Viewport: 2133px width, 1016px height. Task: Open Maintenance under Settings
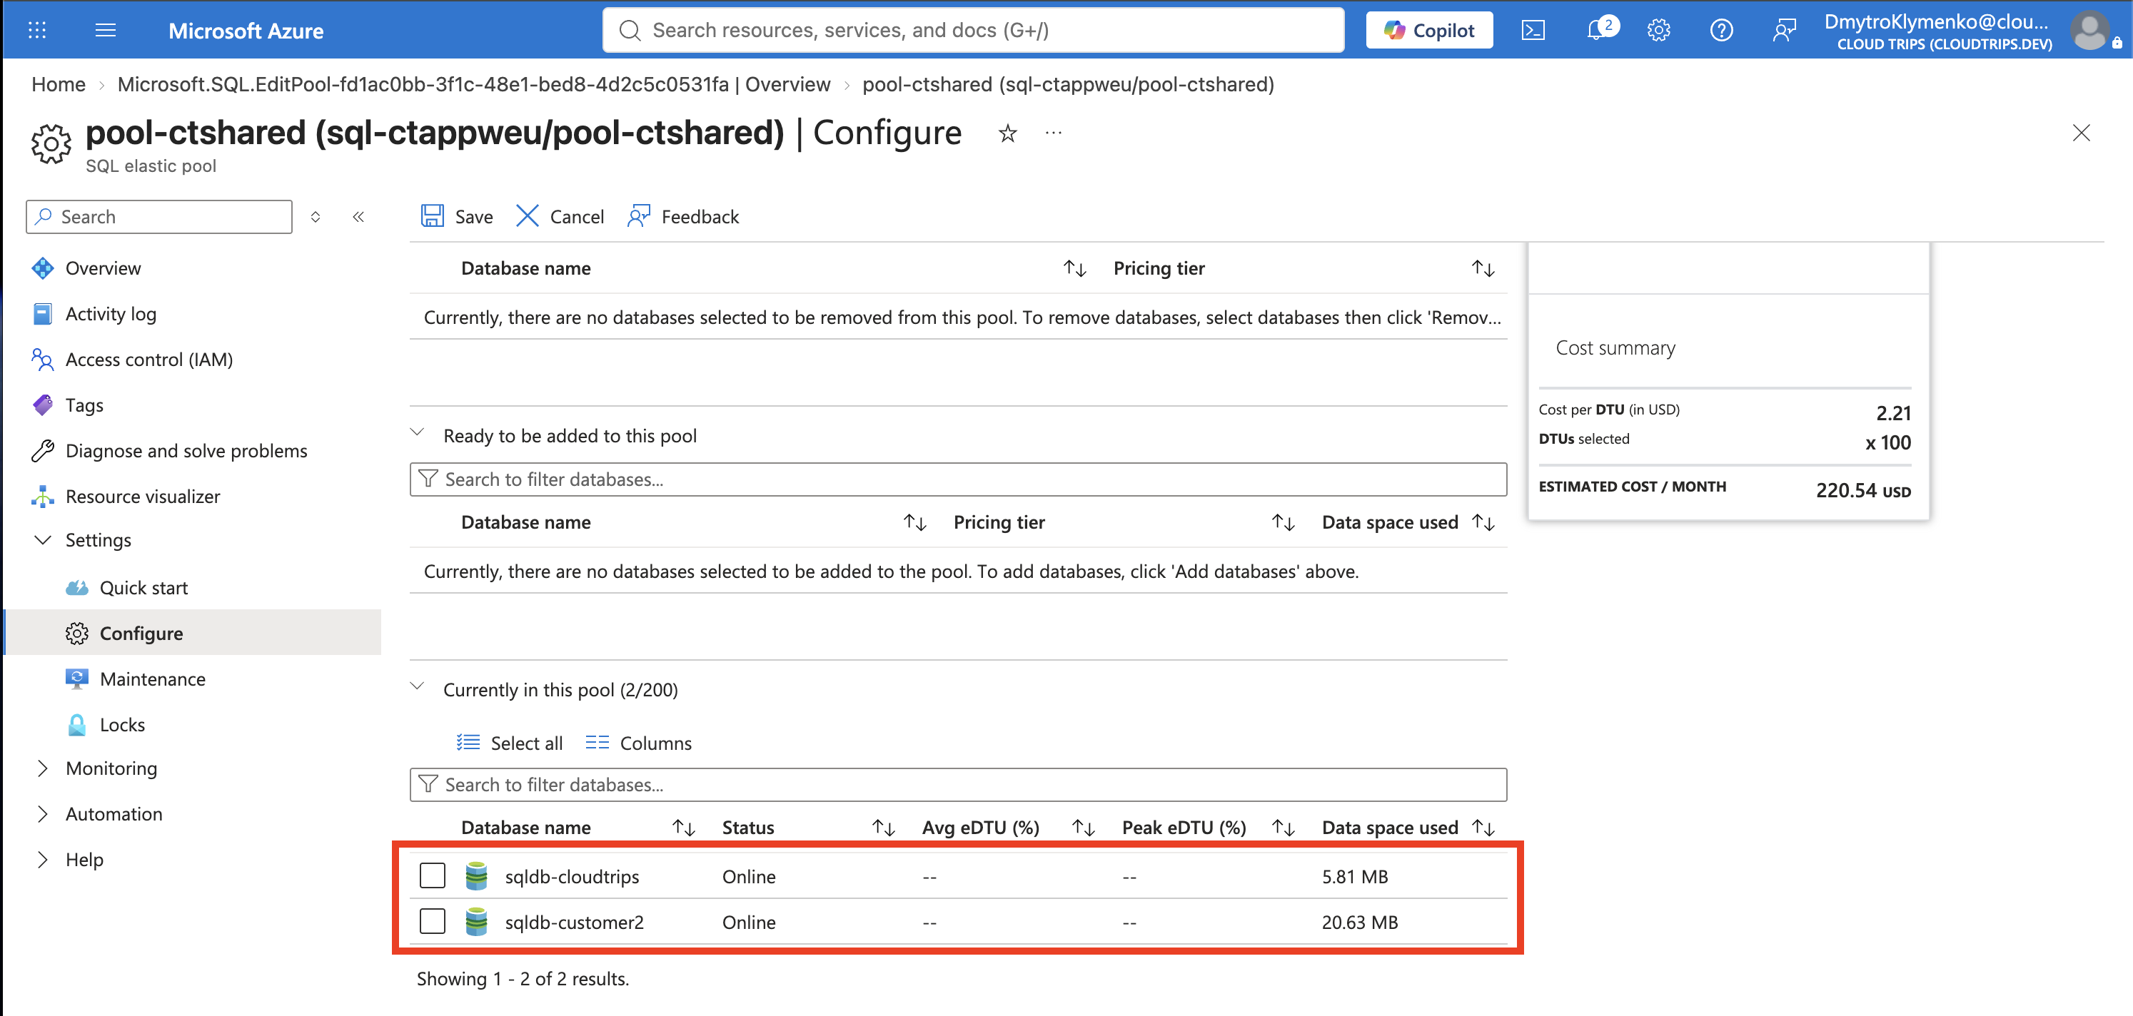click(152, 679)
